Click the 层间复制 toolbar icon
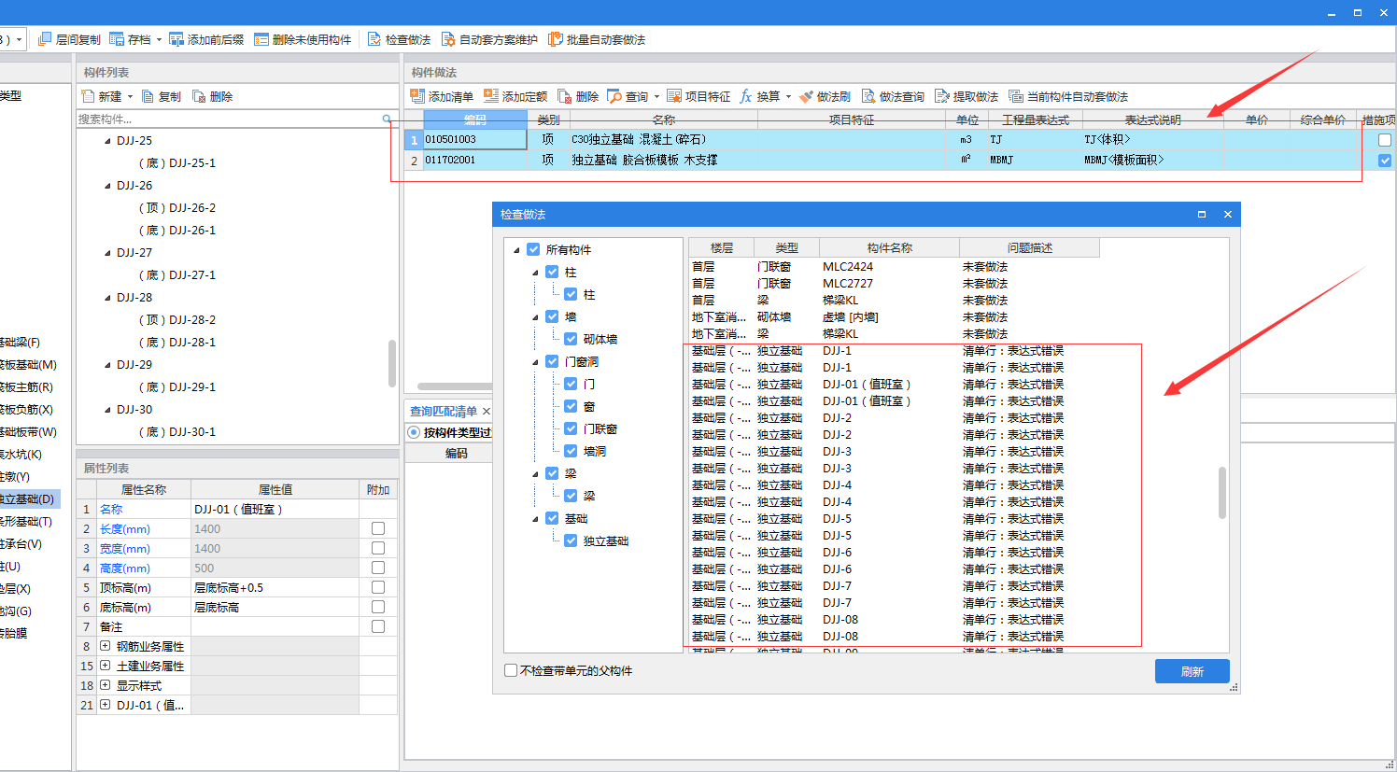Screen dimensions: 1397x772 [44, 39]
